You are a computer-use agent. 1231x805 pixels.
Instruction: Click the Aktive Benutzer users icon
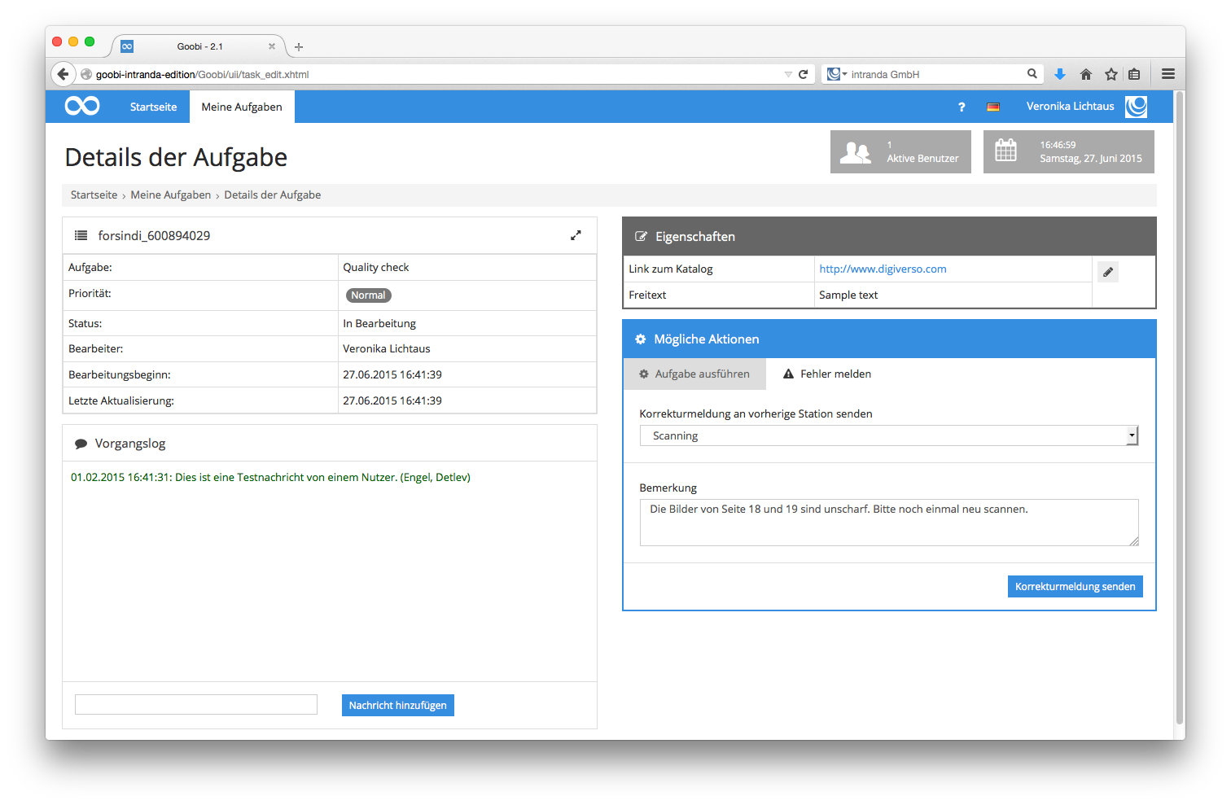[855, 152]
